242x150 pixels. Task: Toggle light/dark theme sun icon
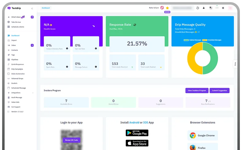click(223, 8)
